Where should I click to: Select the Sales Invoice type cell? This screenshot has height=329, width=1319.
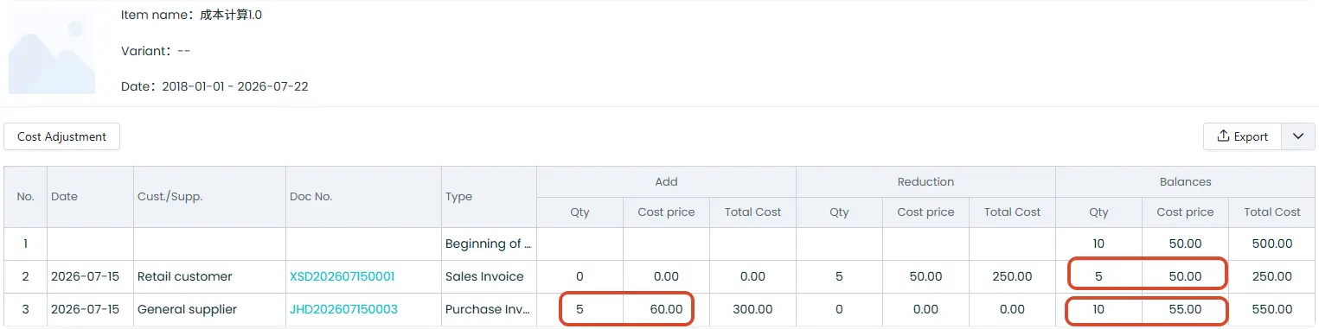pyautogui.click(x=489, y=276)
